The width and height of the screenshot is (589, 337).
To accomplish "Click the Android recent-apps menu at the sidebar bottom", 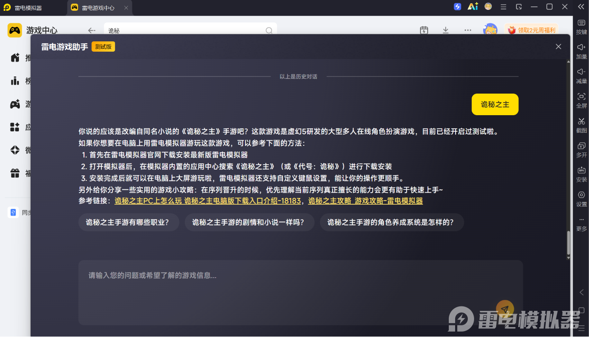I will pos(581,328).
